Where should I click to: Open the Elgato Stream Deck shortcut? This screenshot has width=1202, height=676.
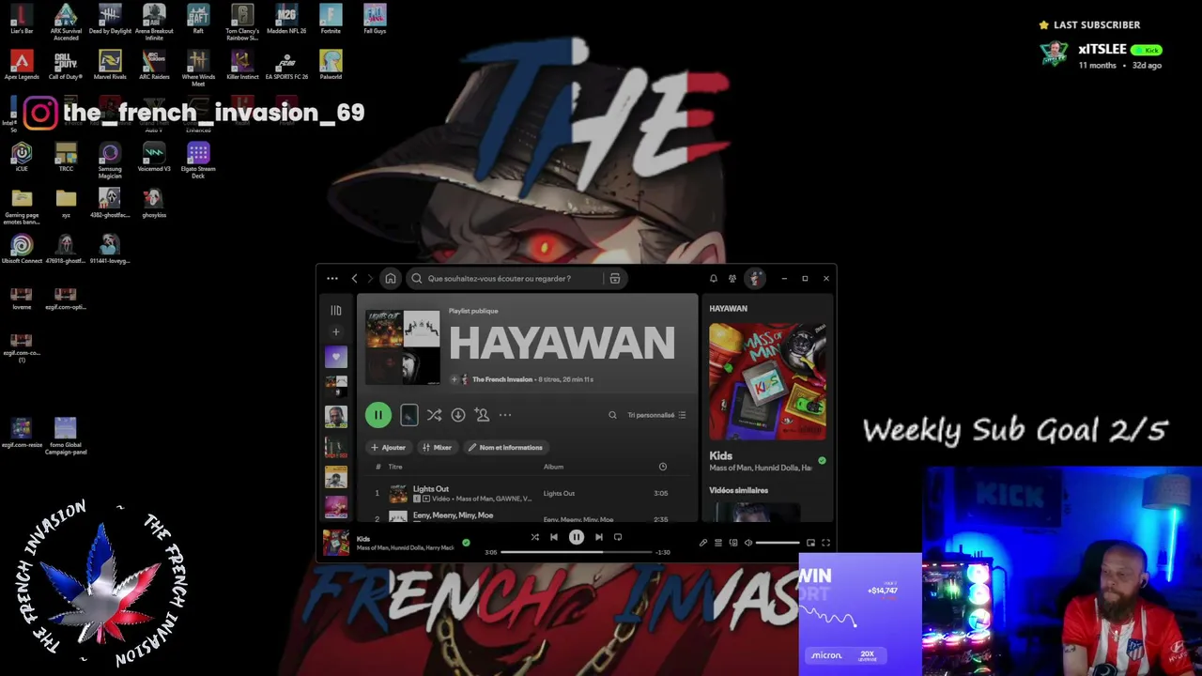pyautogui.click(x=198, y=160)
